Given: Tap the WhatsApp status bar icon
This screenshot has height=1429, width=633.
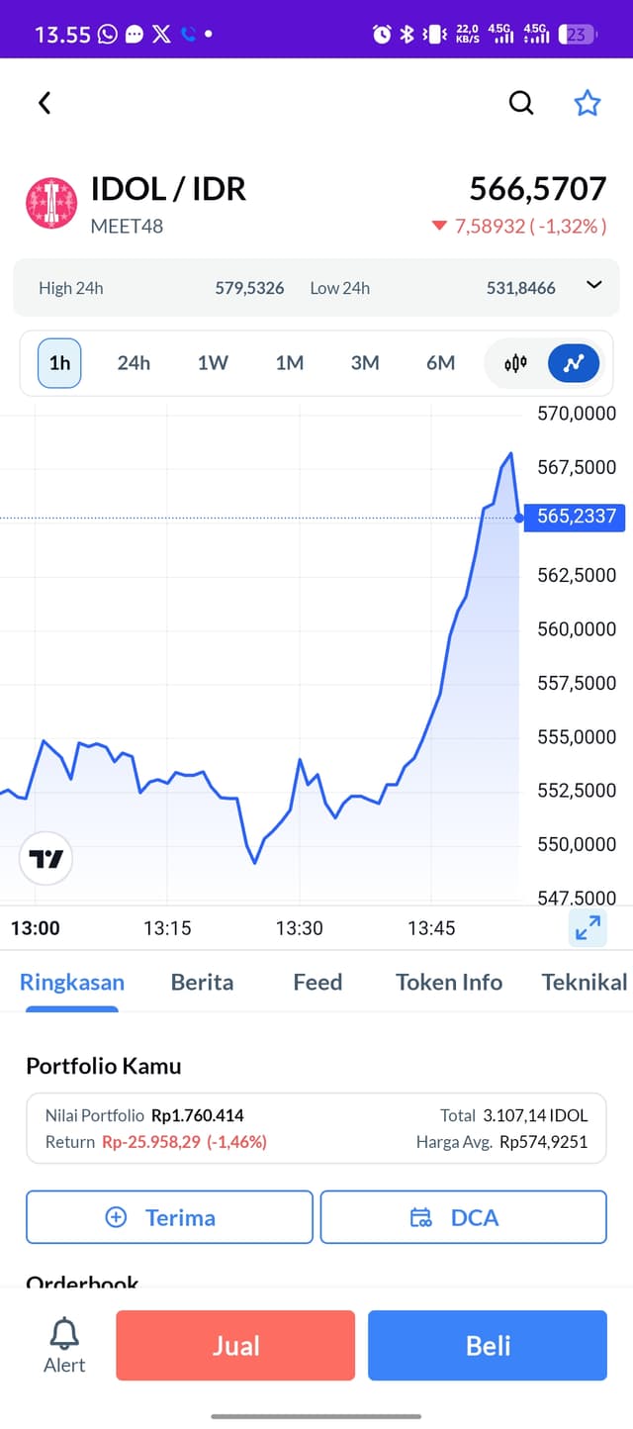Looking at the screenshot, I should (x=108, y=35).
